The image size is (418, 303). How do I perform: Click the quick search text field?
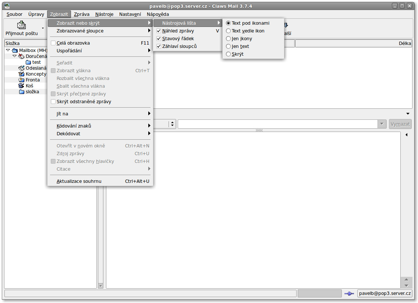278,124
